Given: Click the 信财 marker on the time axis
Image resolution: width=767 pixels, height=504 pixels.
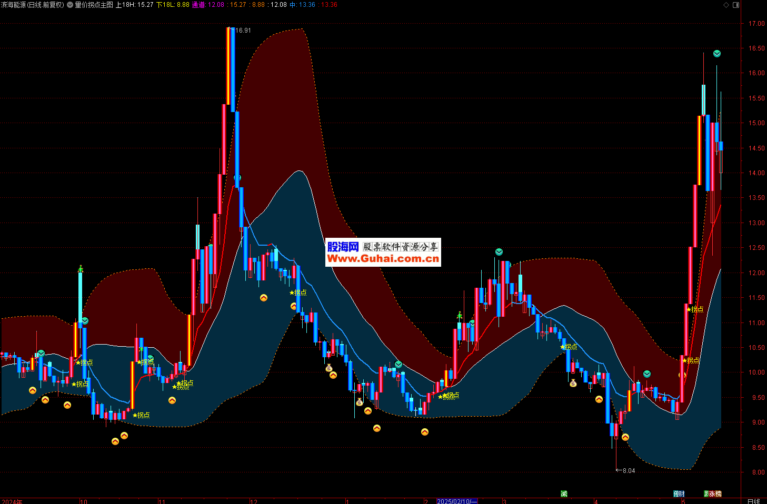Looking at the screenshot, I should 679,493.
